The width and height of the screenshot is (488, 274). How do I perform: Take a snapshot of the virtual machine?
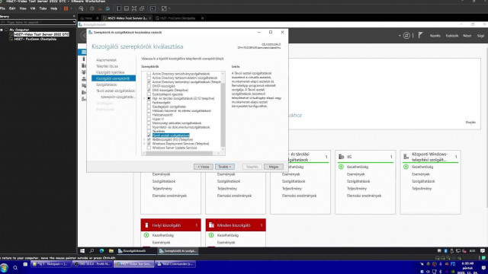[x=91, y=8]
